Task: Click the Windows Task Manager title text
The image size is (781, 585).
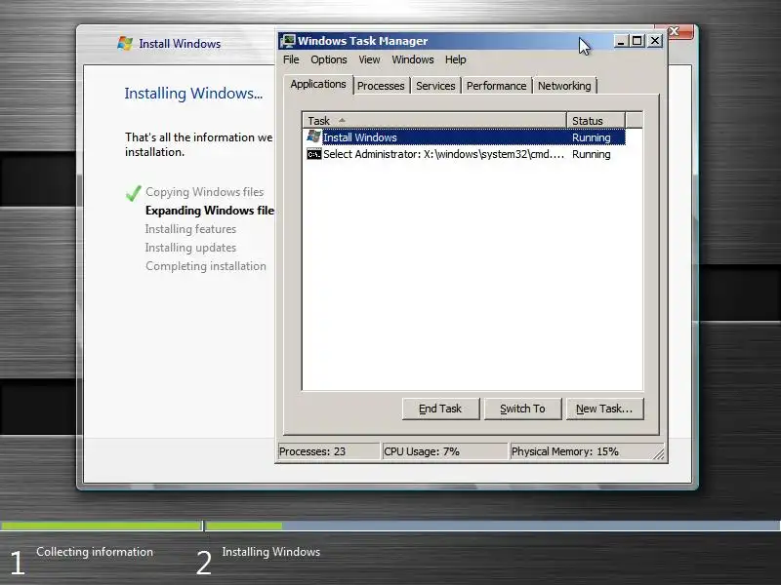Action: (362, 41)
